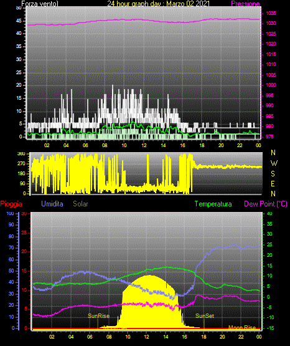Screen dimensions: 290x346
Task: Click the Pressione legend label
Action: pyautogui.click(x=245, y=4)
